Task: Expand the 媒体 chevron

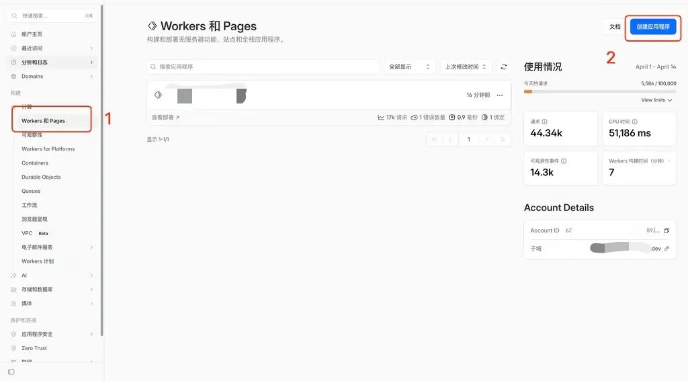Action: (91, 304)
